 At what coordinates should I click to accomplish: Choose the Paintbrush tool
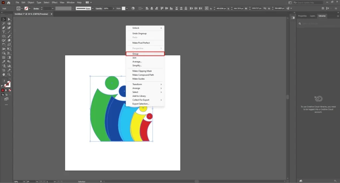click(9, 36)
